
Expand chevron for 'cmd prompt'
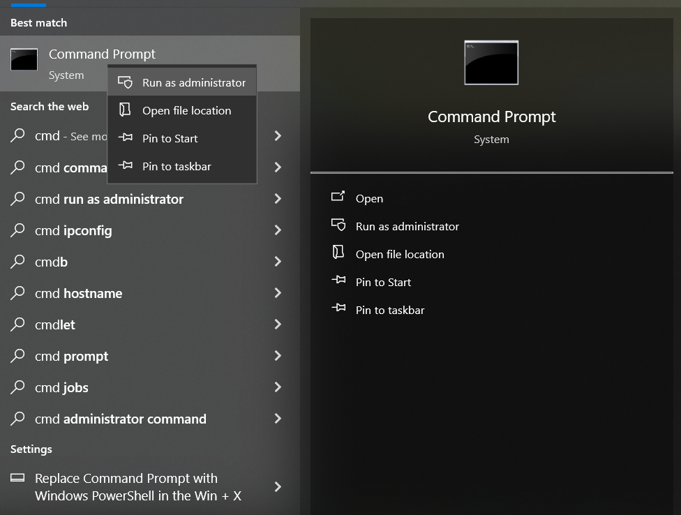(x=278, y=356)
